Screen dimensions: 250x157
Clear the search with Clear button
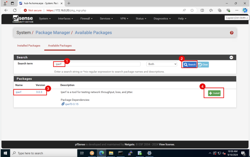coord(203,65)
